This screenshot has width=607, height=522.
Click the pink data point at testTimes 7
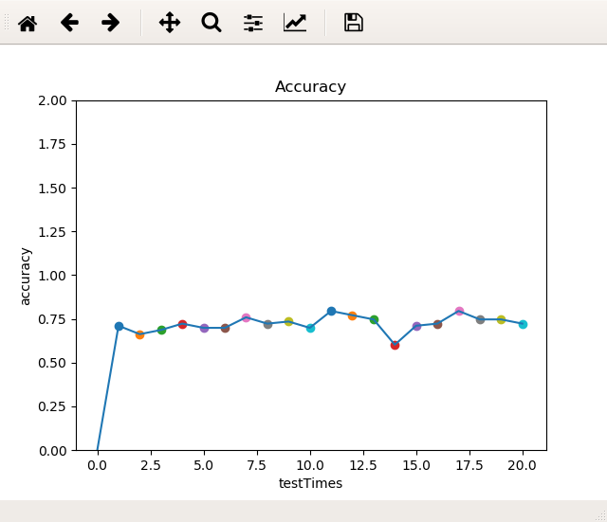247,317
